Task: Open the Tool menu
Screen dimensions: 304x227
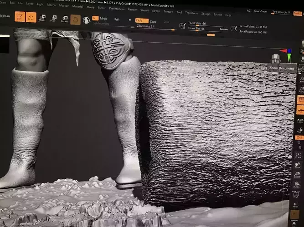Action: tap(179, 12)
